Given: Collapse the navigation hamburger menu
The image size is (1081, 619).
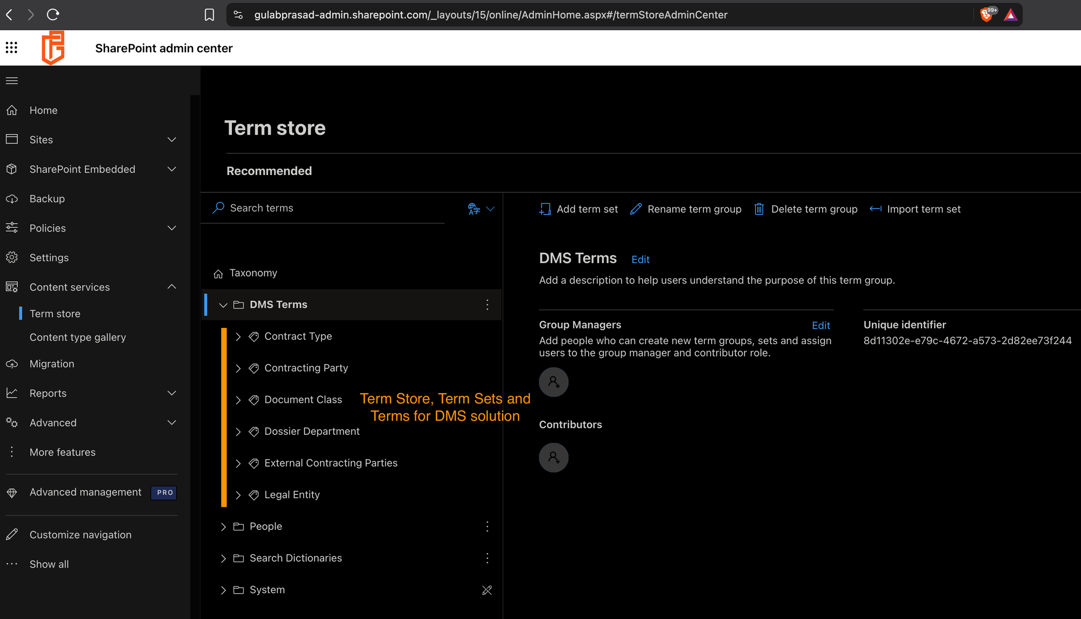Looking at the screenshot, I should 12,80.
